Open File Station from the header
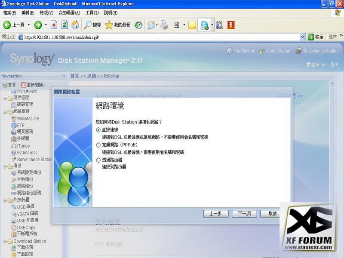The height and width of the screenshot is (258, 344). [240, 51]
